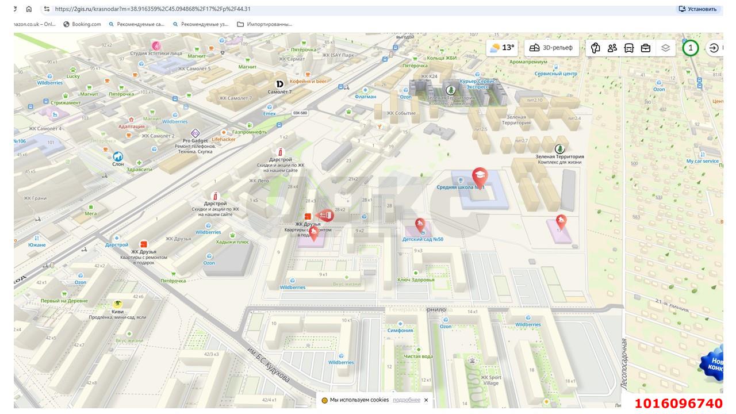
Task: Follow the подробнее link in cookie notice
Action: tap(406, 400)
